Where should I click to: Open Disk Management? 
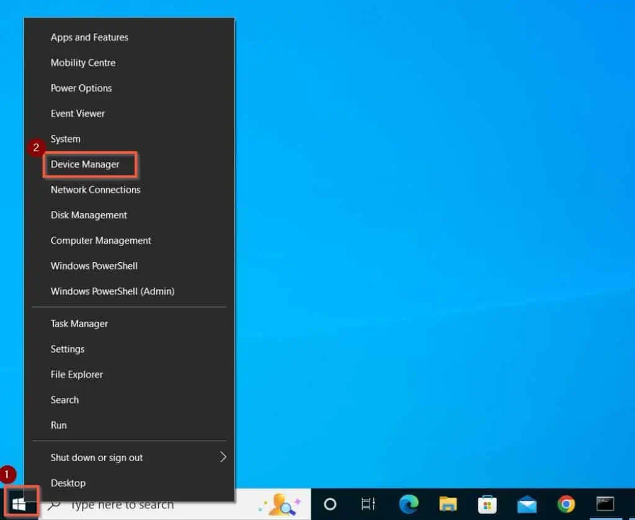point(88,215)
